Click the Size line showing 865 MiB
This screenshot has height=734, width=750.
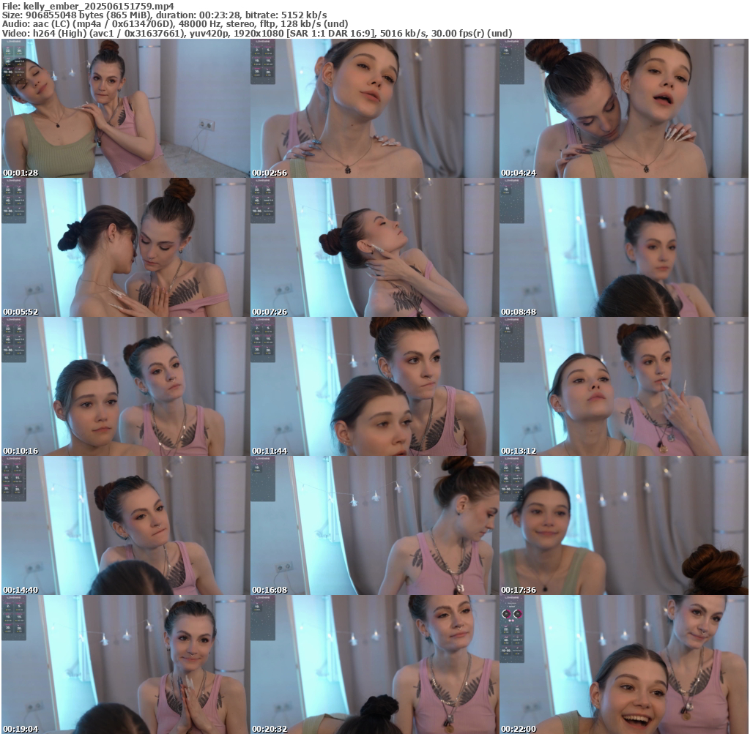pos(165,15)
